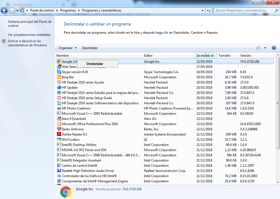
Task: Click the HP Photo Creations icon
Action: point(59,108)
